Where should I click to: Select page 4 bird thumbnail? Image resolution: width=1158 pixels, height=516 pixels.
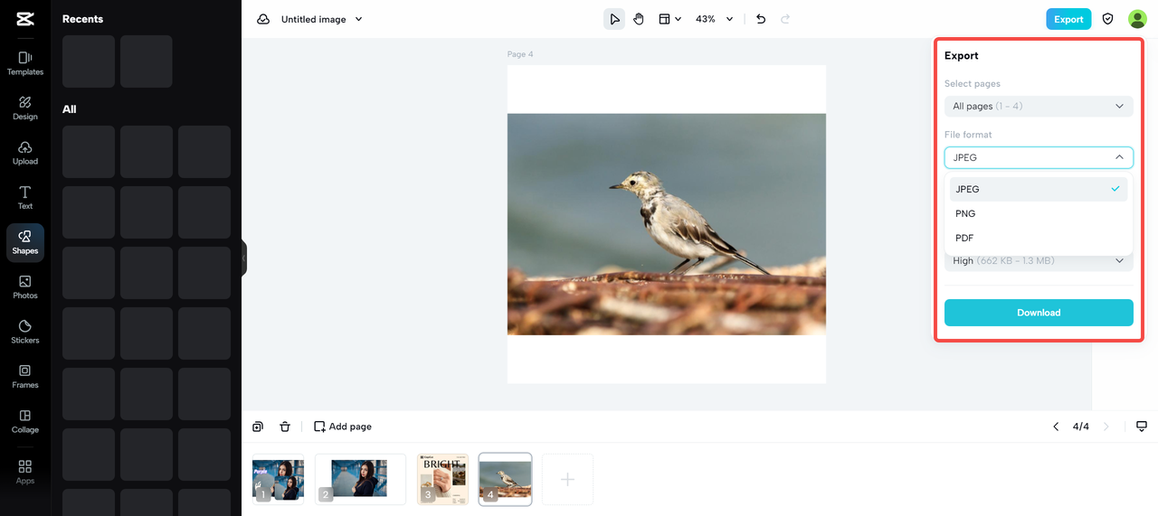click(505, 479)
